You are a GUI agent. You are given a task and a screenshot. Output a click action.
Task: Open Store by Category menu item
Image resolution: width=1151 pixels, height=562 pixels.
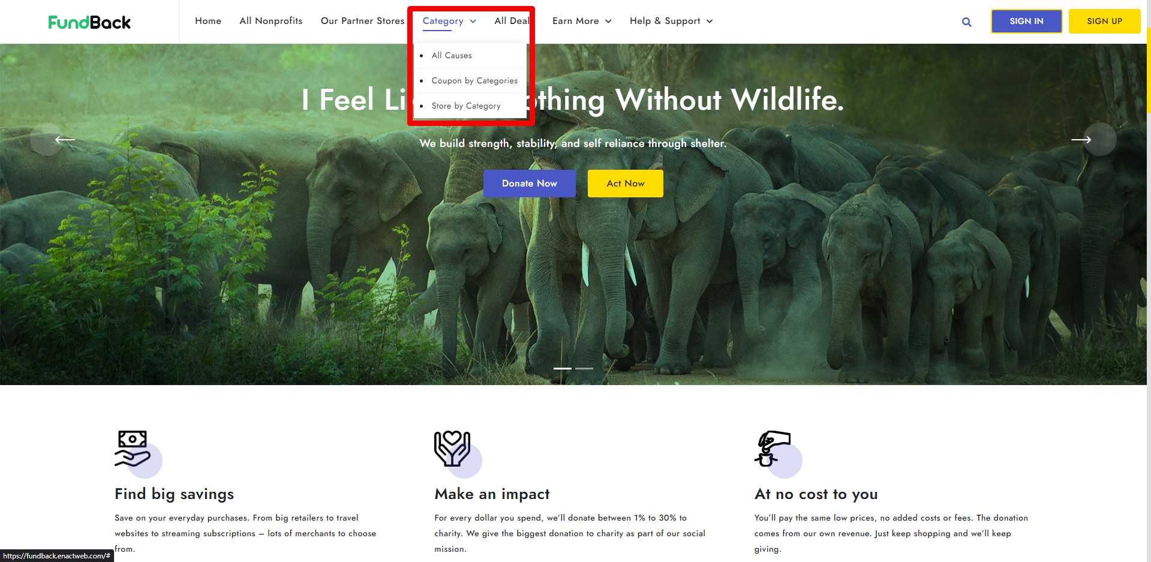point(466,106)
